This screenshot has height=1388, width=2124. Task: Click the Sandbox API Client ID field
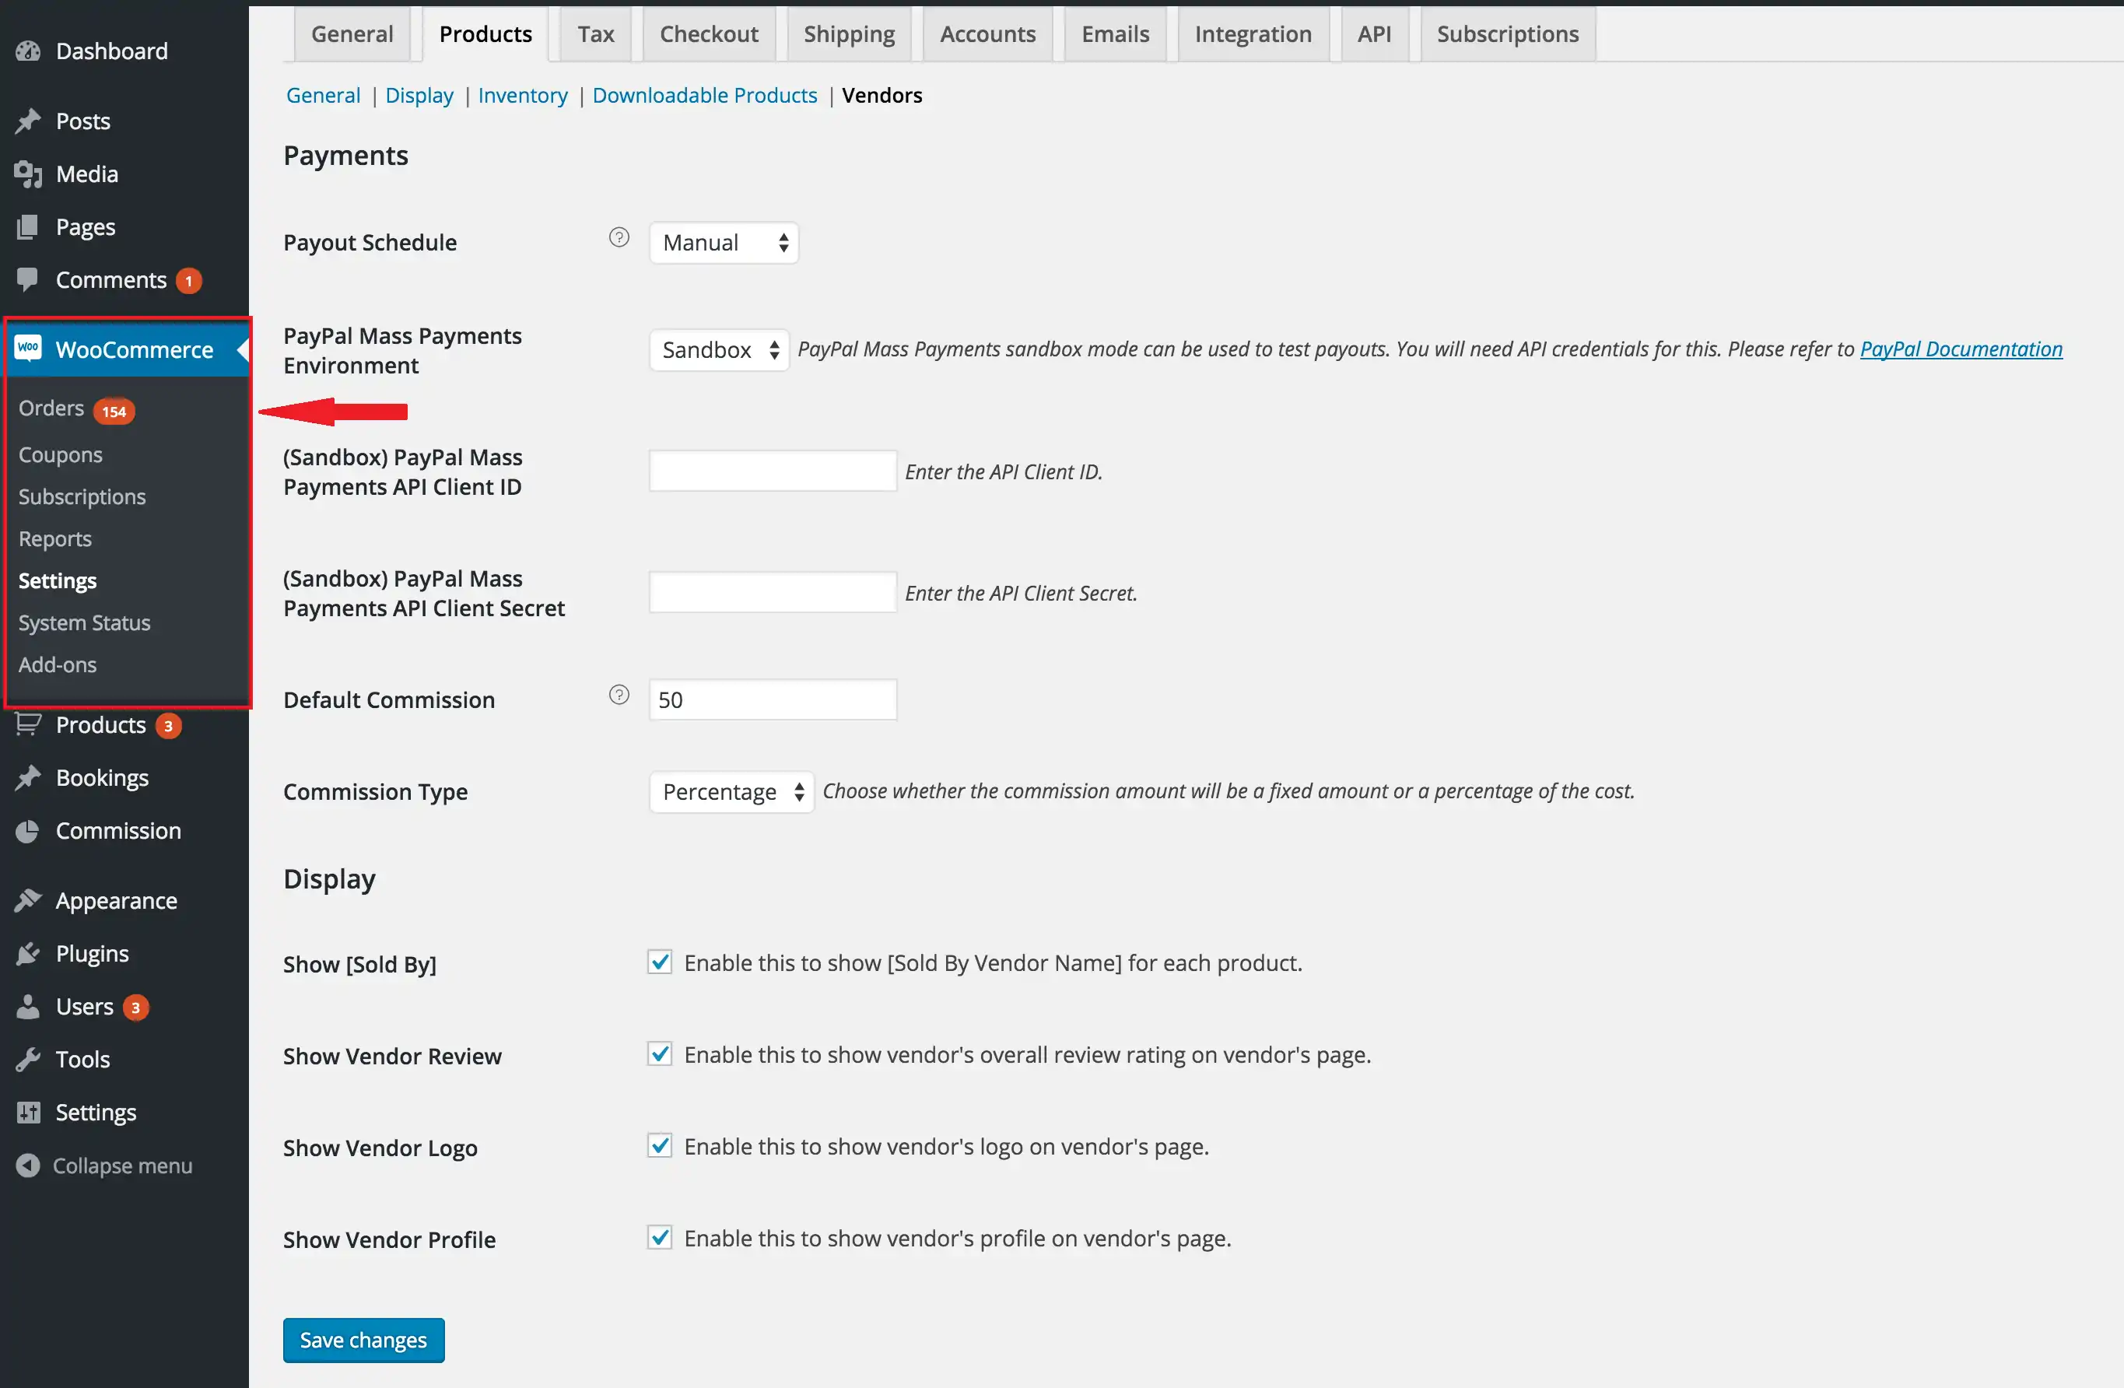pyautogui.click(x=772, y=471)
